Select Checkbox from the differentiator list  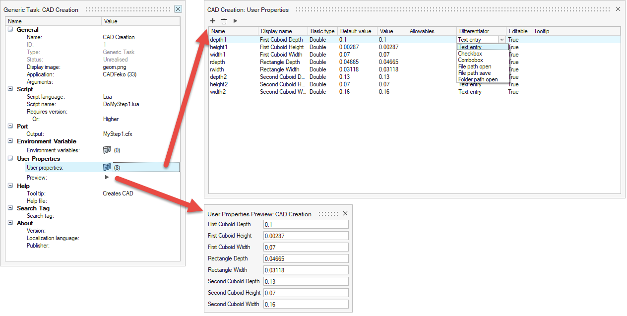point(470,54)
